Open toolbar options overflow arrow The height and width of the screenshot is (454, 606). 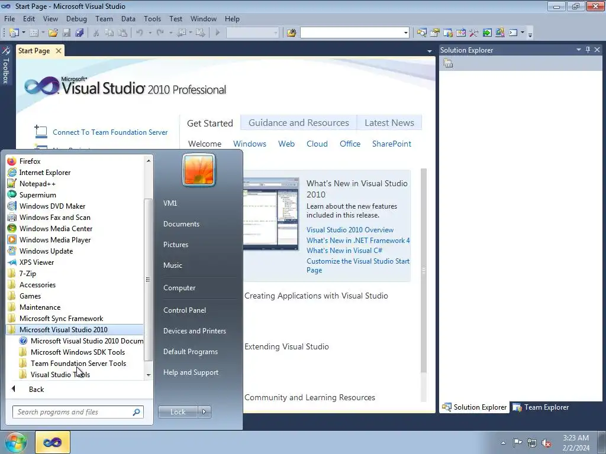point(530,34)
